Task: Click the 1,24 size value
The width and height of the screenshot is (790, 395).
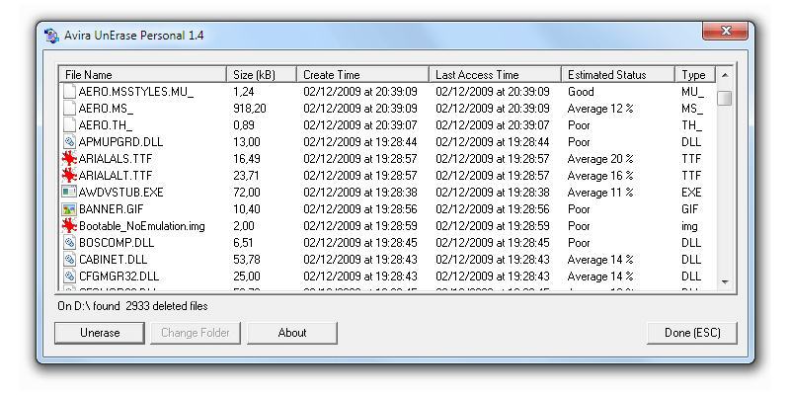Action: point(244,92)
